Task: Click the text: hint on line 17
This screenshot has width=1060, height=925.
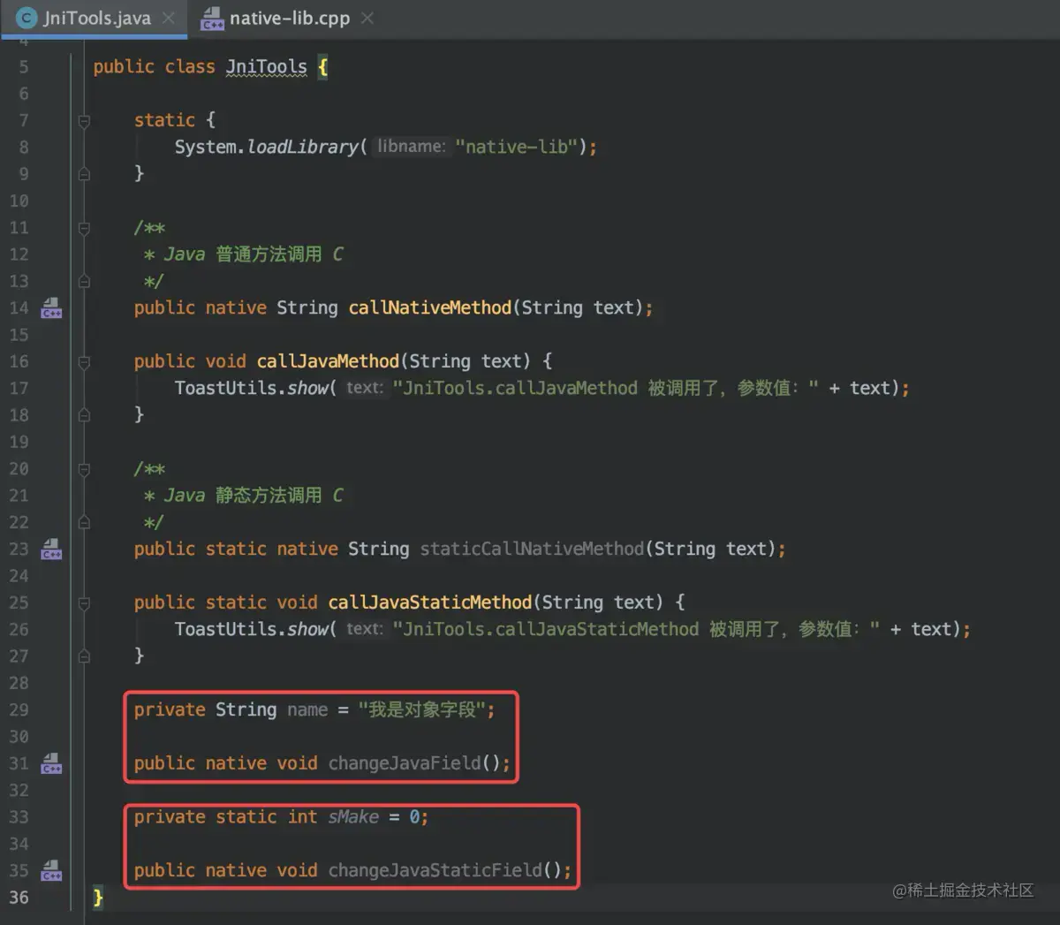Action: (365, 388)
